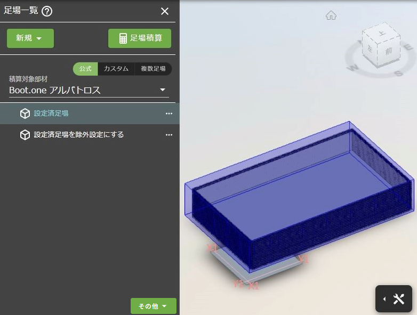Click the 左 face of the view cube
417x315 pixels.
coord(371,49)
